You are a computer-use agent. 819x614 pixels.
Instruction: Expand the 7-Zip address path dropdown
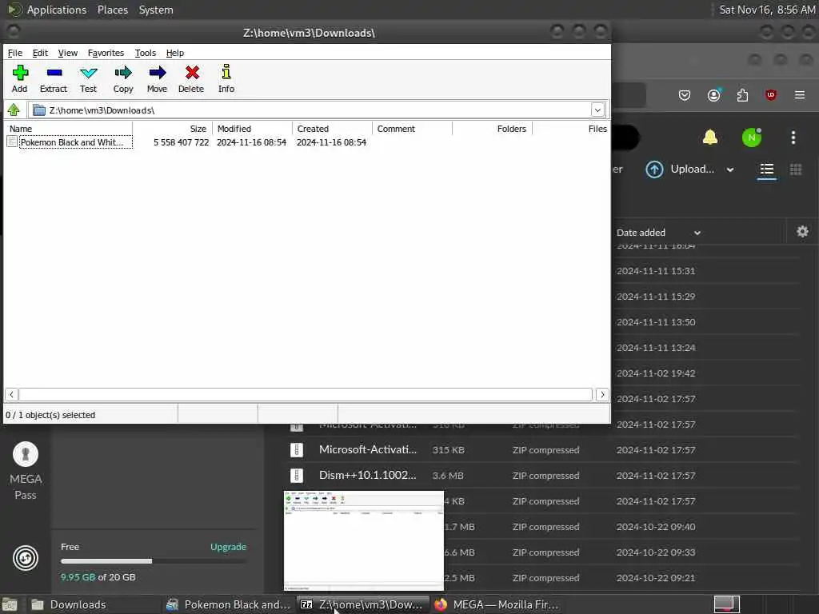[x=597, y=110]
